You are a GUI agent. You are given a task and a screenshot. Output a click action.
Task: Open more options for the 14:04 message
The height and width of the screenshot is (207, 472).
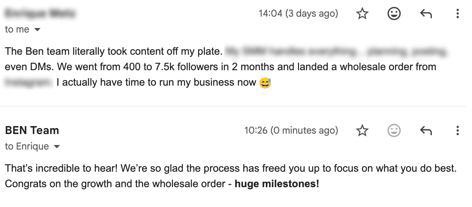tap(458, 14)
